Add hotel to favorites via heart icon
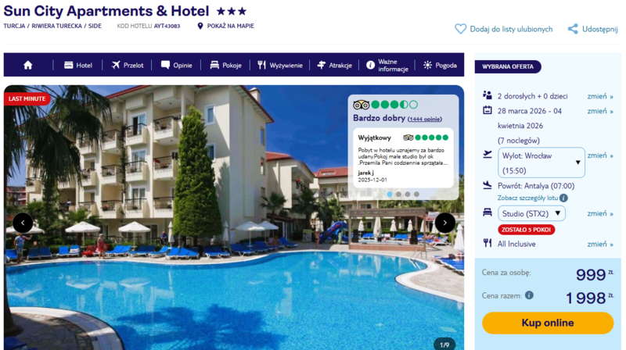626x350 pixels. [x=460, y=29]
